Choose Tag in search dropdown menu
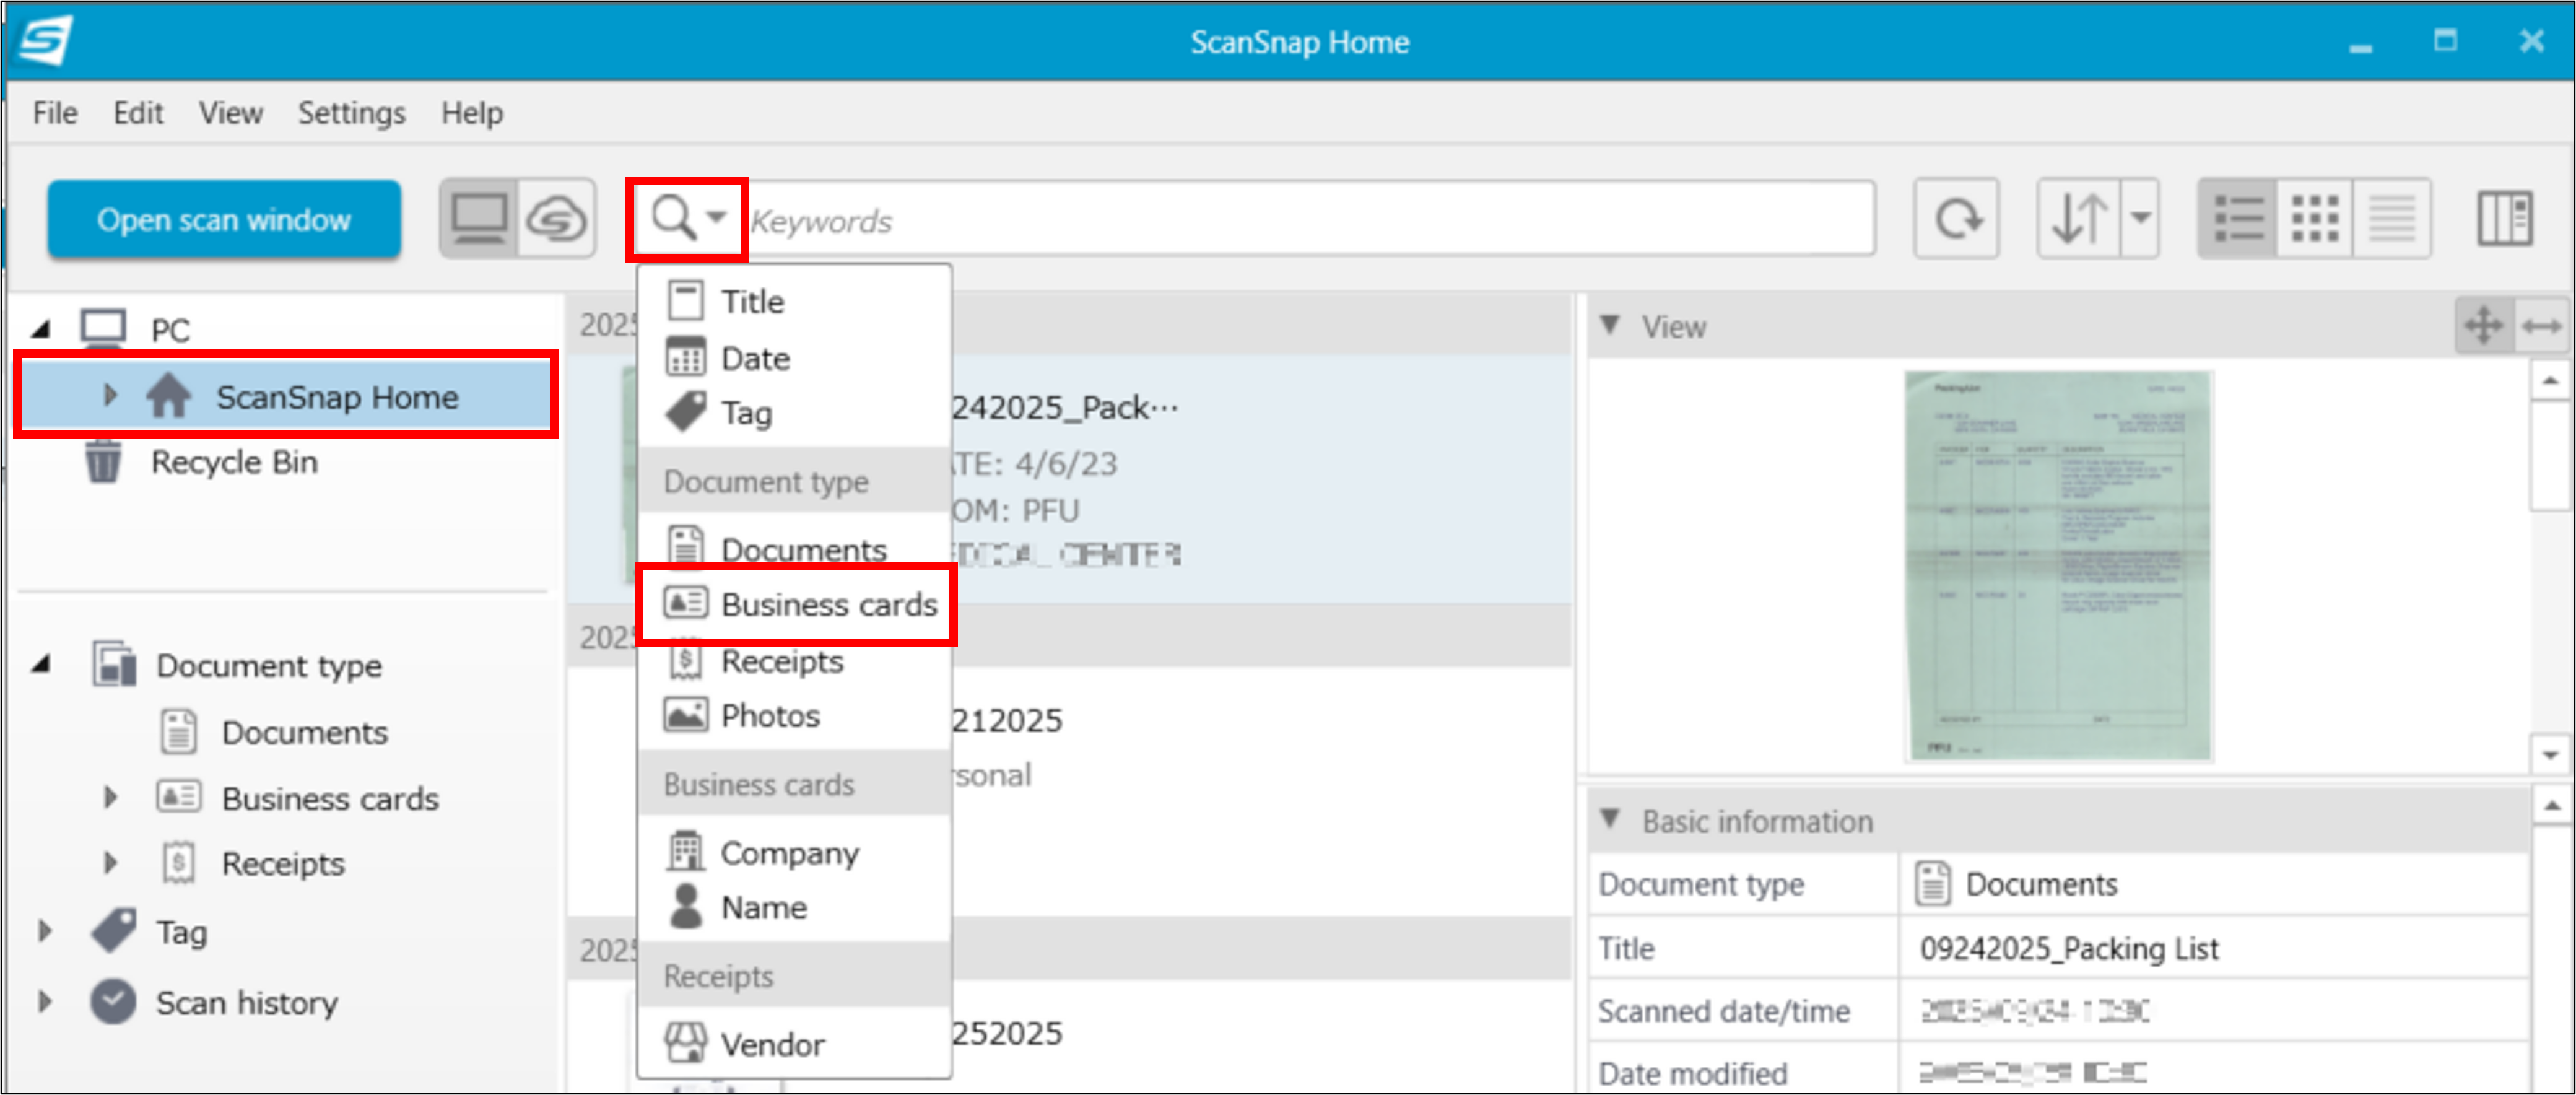This screenshot has height=1095, width=2576. click(794, 412)
